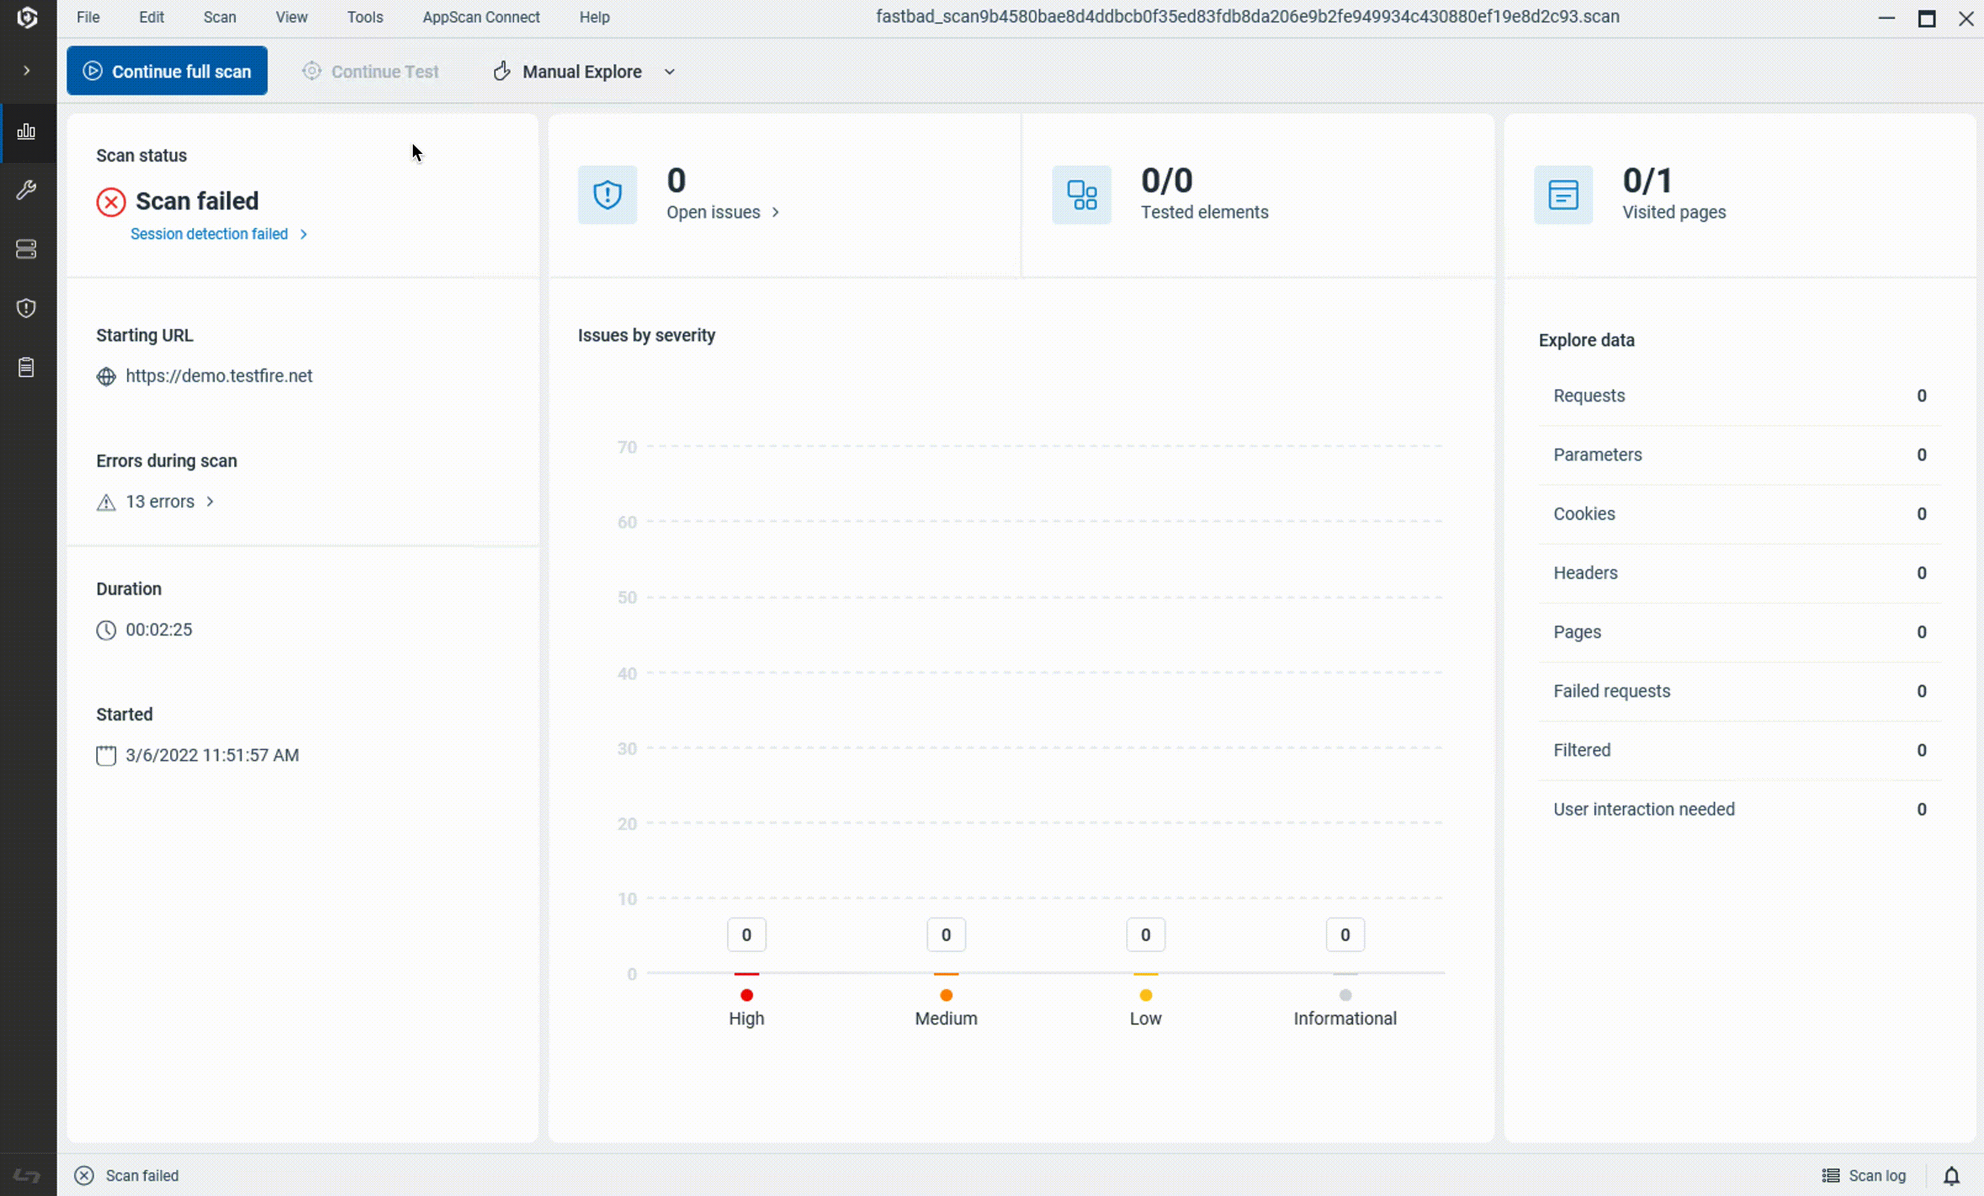
Task: Open the wrench configuration icon in sidebar
Action: point(26,190)
